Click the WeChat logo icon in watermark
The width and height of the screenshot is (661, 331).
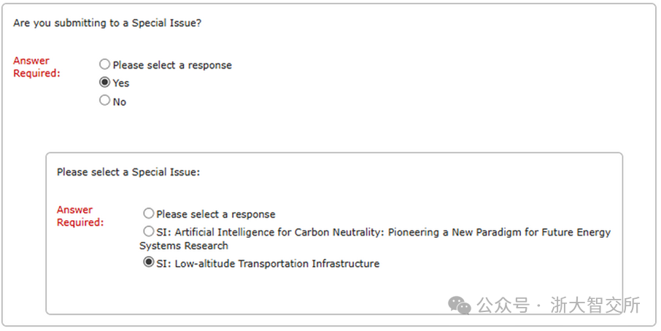(x=460, y=305)
